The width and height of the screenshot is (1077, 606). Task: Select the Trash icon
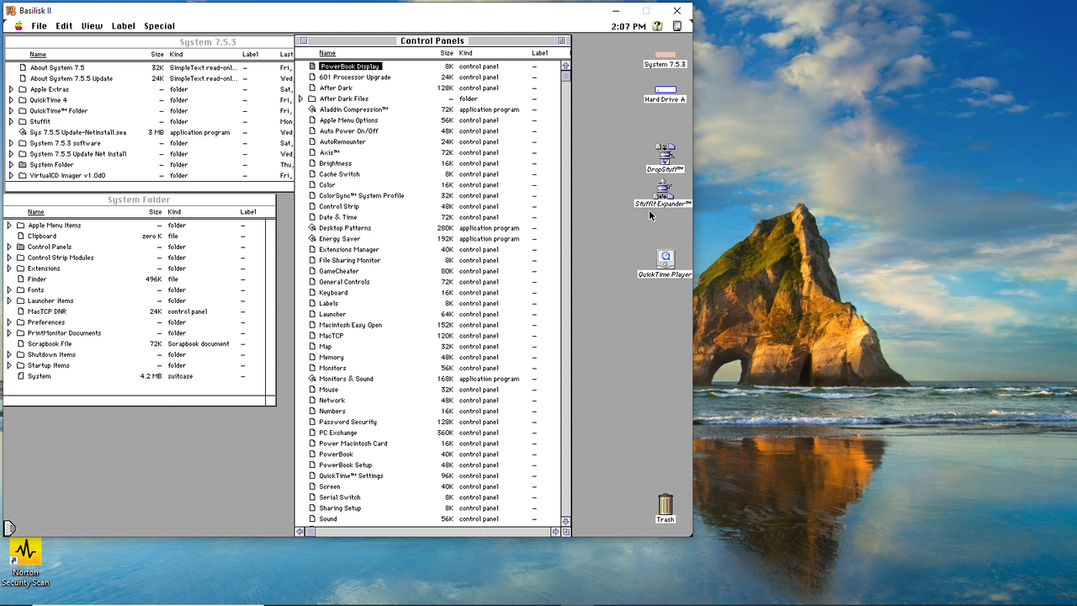pyautogui.click(x=666, y=503)
